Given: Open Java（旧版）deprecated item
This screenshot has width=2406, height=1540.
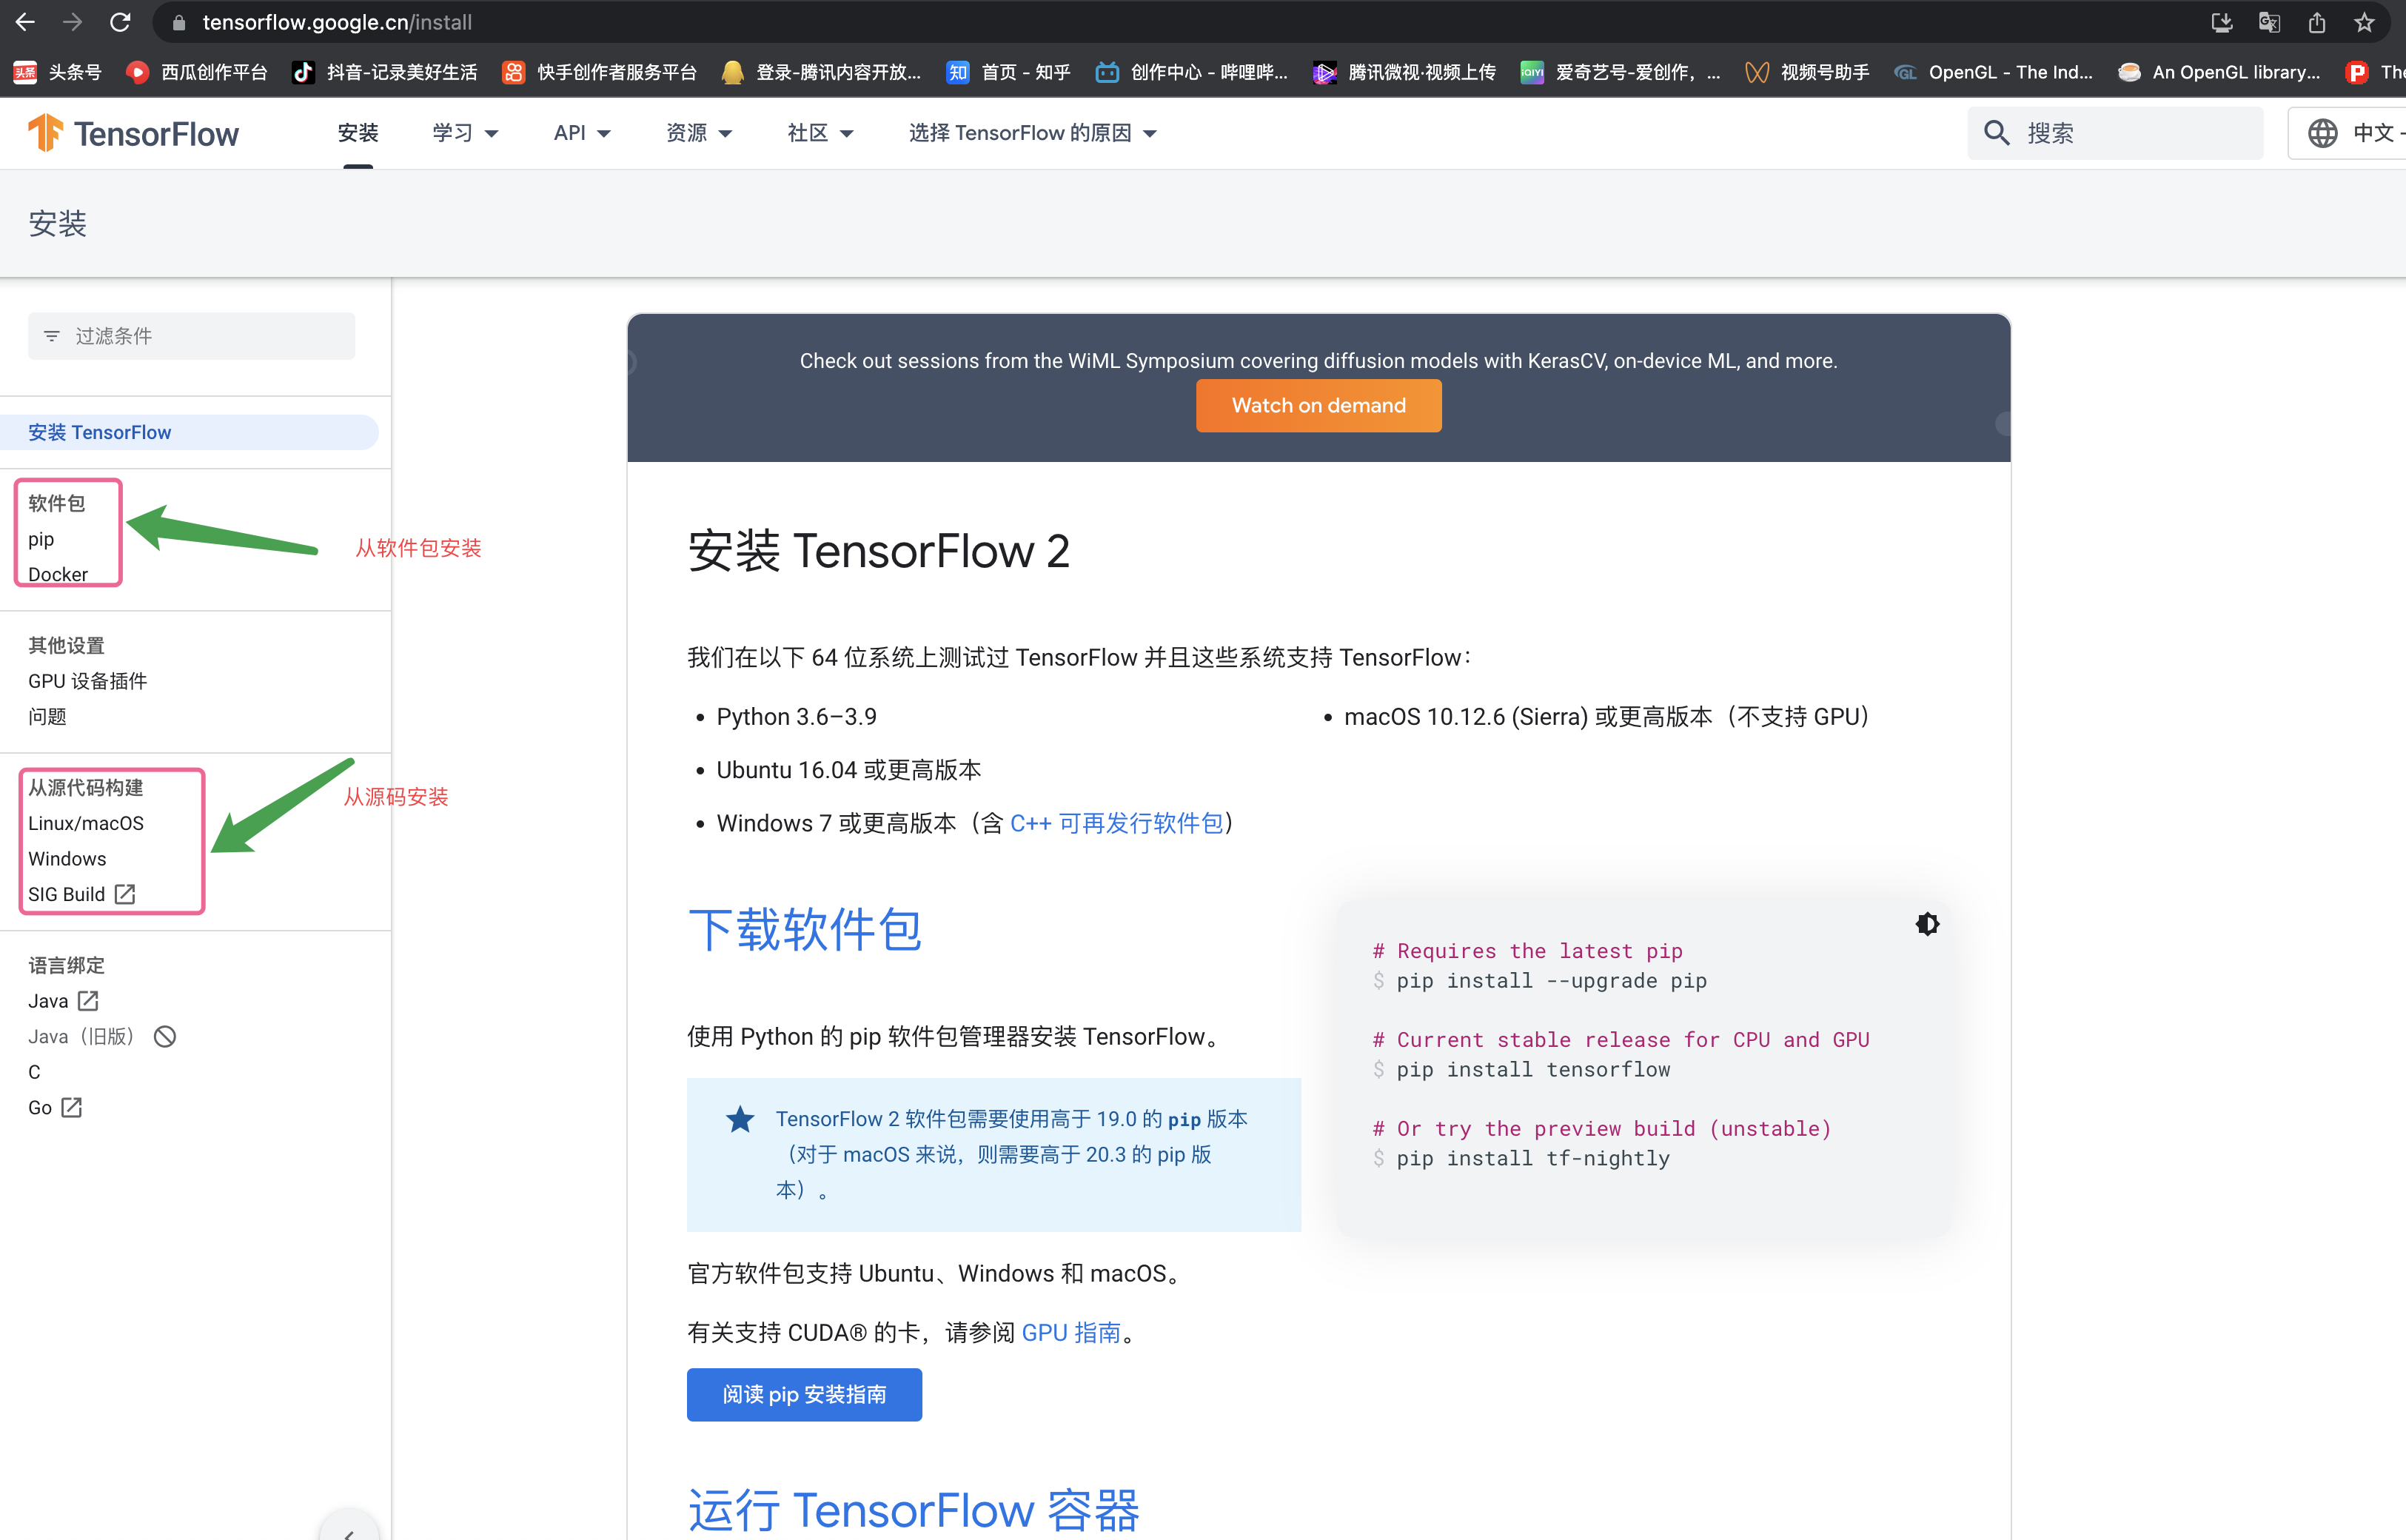Looking at the screenshot, I should (102, 1037).
